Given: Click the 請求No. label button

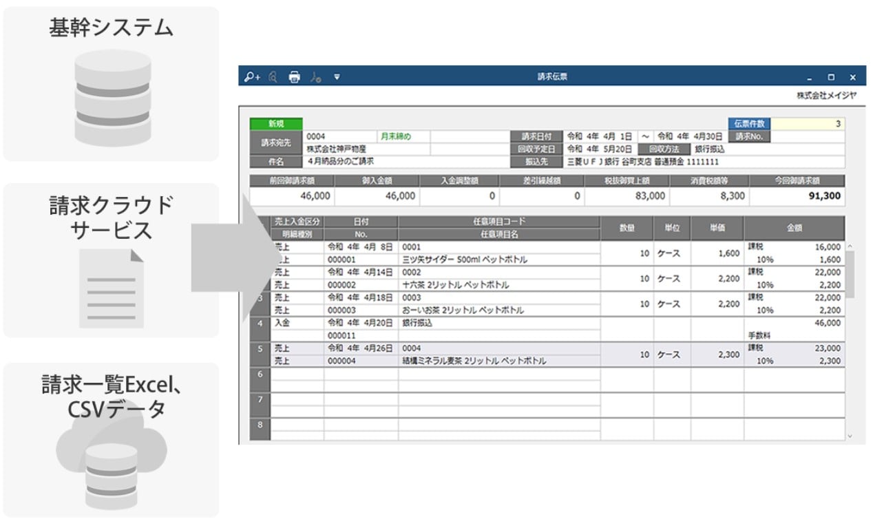Looking at the screenshot, I should click(x=750, y=136).
